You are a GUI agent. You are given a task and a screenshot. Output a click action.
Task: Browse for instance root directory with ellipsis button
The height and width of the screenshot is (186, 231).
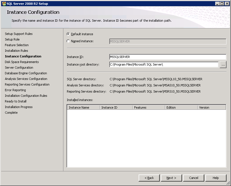(x=223, y=65)
